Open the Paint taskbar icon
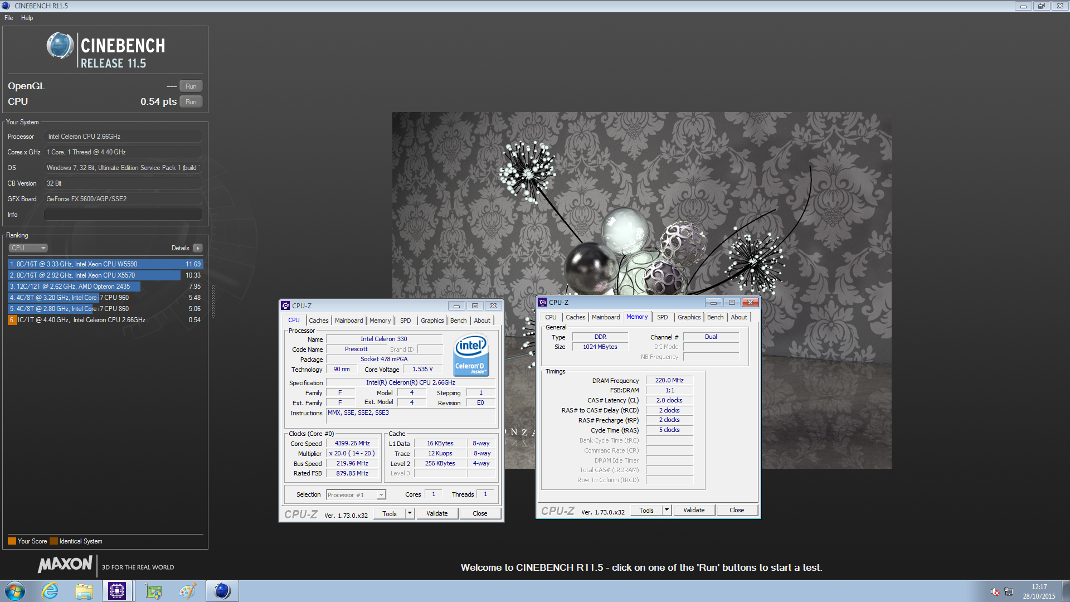Viewport: 1070px width, 602px height. click(187, 591)
